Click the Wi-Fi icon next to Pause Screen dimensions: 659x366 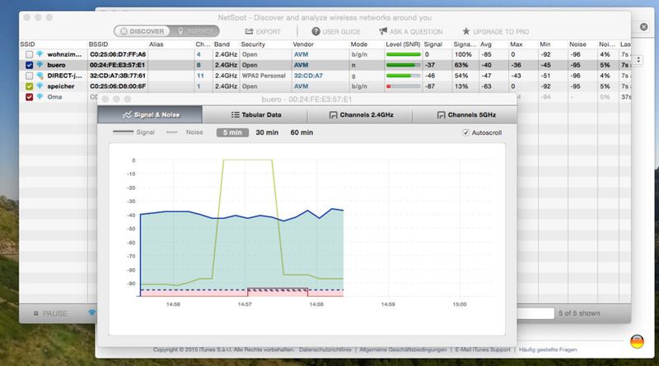[91, 313]
